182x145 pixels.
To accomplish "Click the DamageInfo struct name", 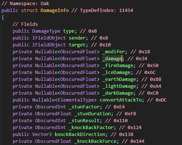I will pyautogui.click(x=55, y=11).
